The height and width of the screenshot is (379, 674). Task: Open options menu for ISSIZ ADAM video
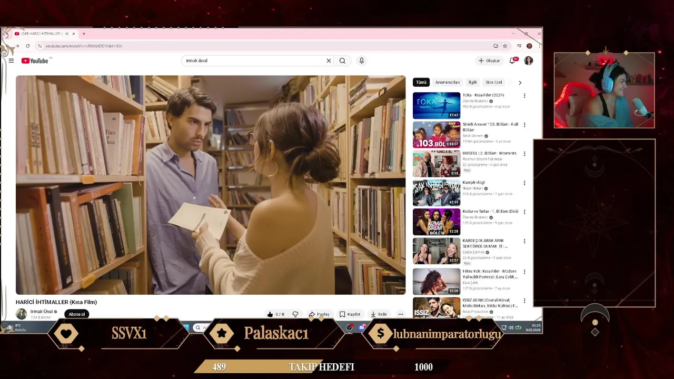point(524,301)
